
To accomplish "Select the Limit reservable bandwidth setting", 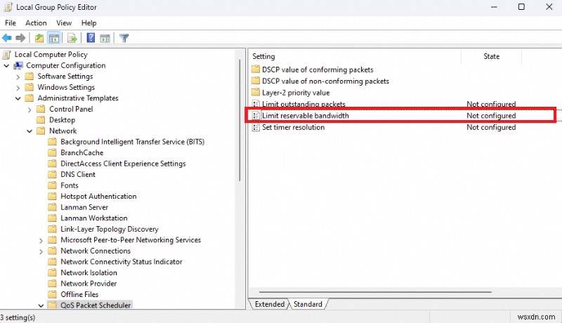I will coord(305,116).
